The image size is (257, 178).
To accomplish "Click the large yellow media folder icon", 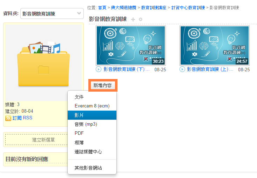I will 43,64.
